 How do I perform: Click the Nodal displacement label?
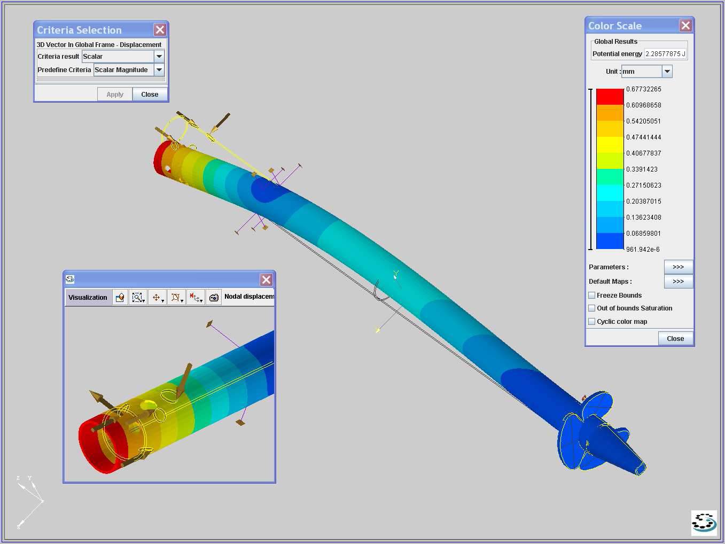[249, 297]
